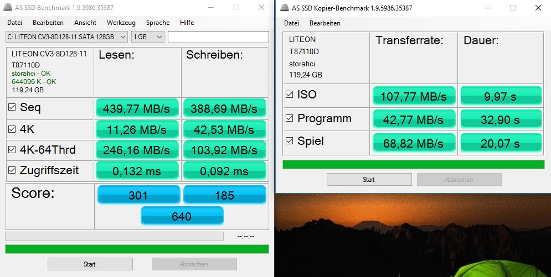Click the Schreiben: column header
551x277 pixels.
(214, 55)
